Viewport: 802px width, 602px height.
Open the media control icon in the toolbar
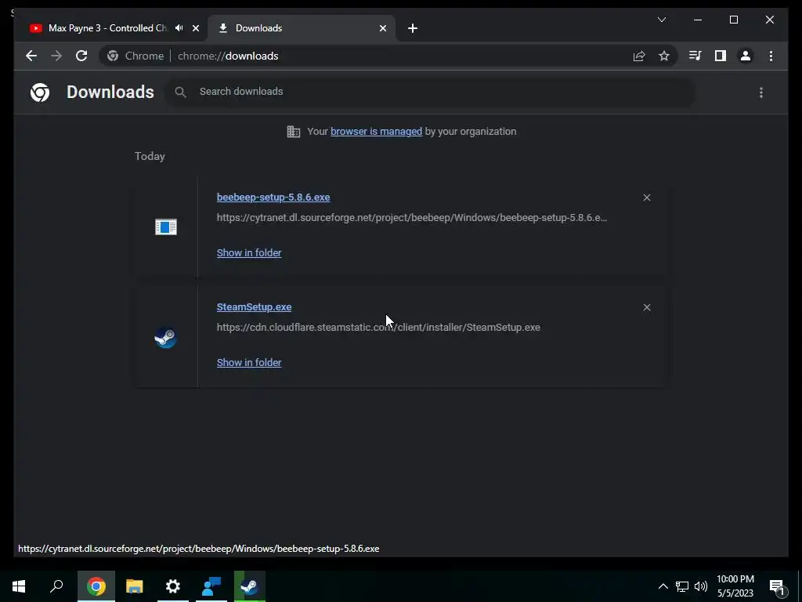point(695,56)
